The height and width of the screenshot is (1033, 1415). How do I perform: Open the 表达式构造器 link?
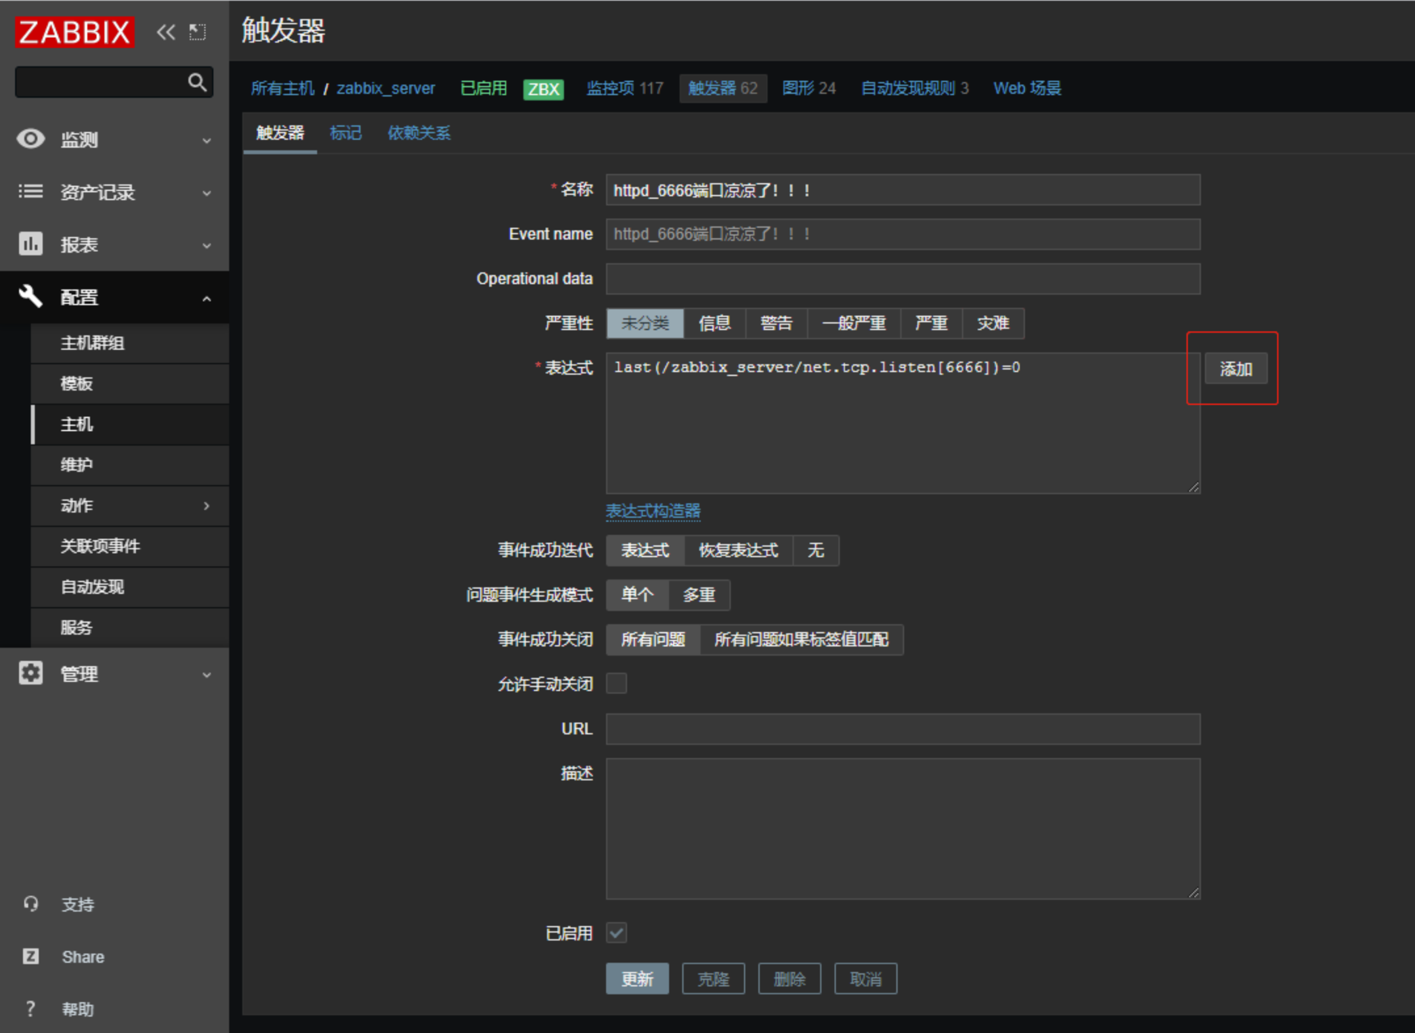pos(653,511)
